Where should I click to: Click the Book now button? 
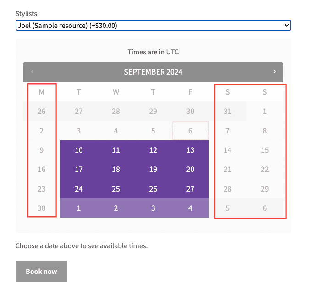point(41,271)
